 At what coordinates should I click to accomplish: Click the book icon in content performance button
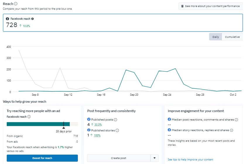tap(182, 6)
